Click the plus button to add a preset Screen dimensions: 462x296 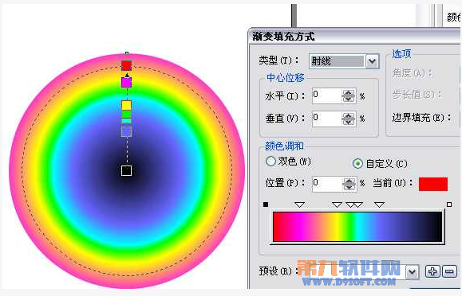click(x=432, y=271)
